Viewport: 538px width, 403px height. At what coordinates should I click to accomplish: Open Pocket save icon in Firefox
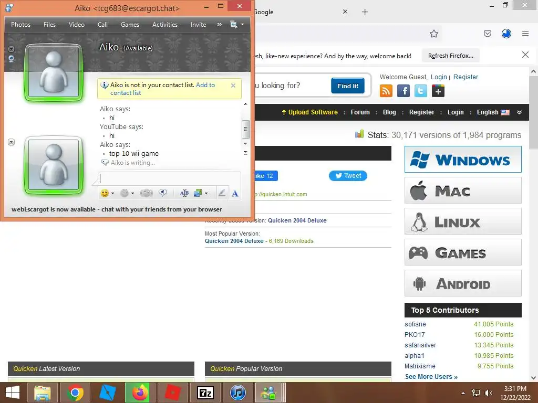(x=488, y=34)
